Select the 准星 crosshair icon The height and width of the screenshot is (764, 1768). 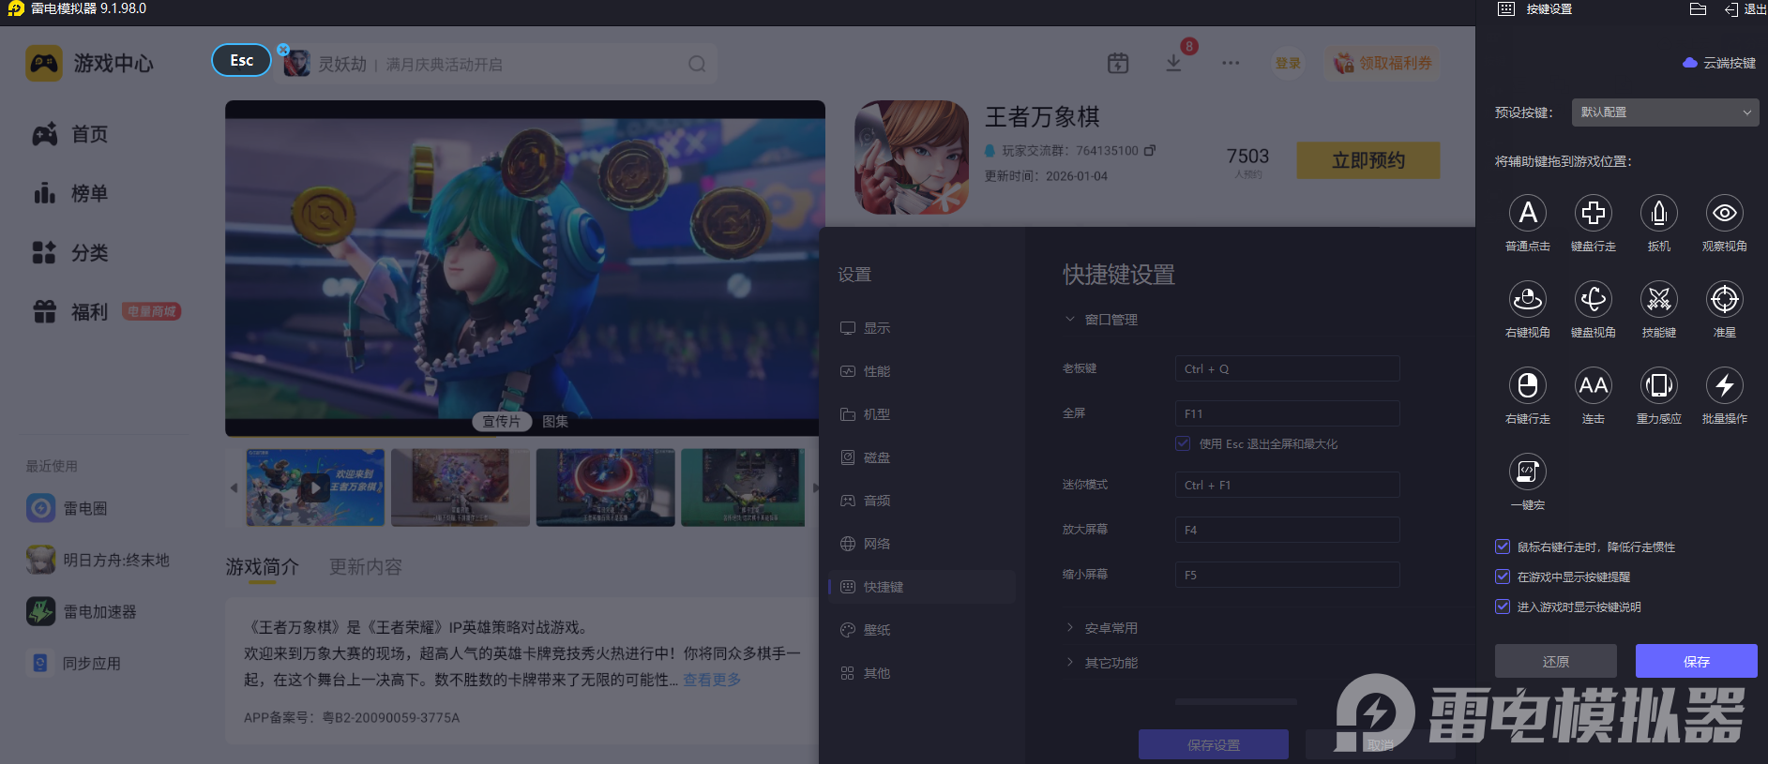[1725, 299]
